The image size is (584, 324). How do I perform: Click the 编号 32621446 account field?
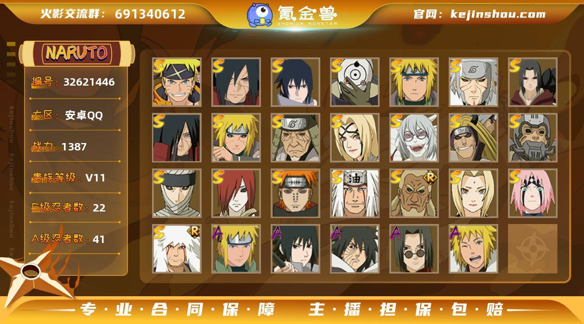(73, 82)
